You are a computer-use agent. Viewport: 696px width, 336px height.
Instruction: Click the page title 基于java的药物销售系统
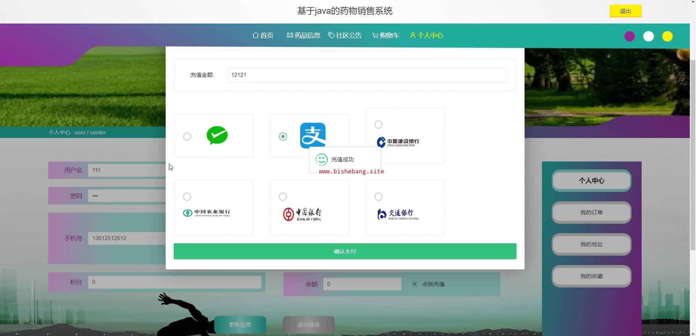[x=345, y=11]
